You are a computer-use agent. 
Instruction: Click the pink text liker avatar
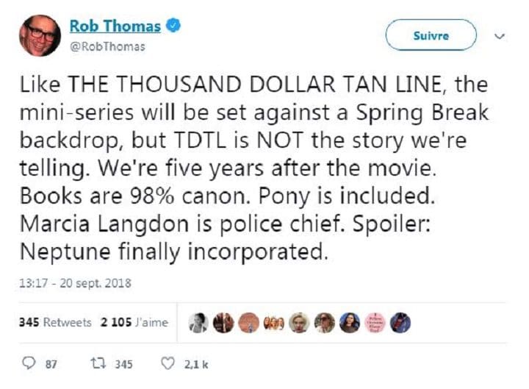(x=375, y=322)
